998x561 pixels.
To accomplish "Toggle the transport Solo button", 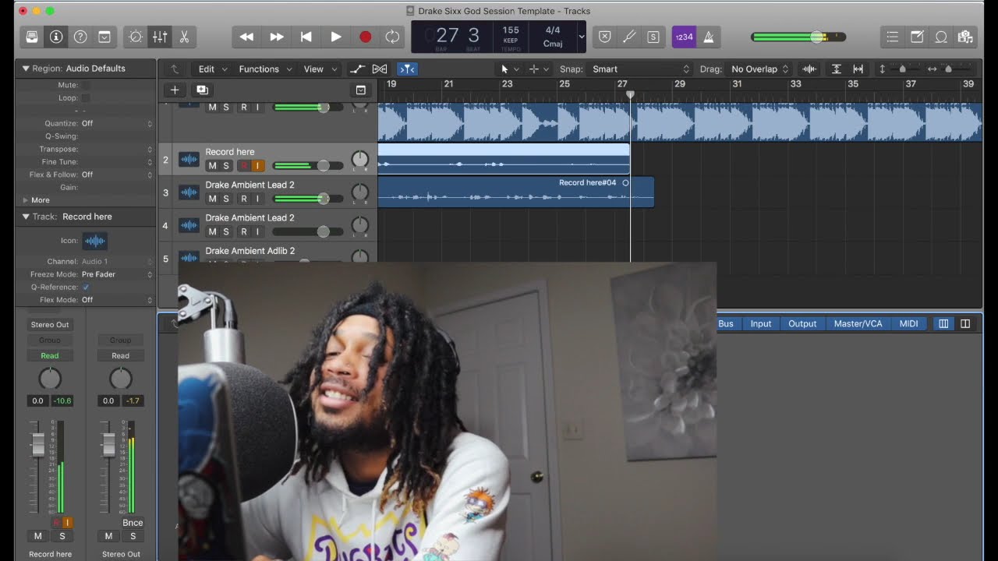I will (x=653, y=37).
